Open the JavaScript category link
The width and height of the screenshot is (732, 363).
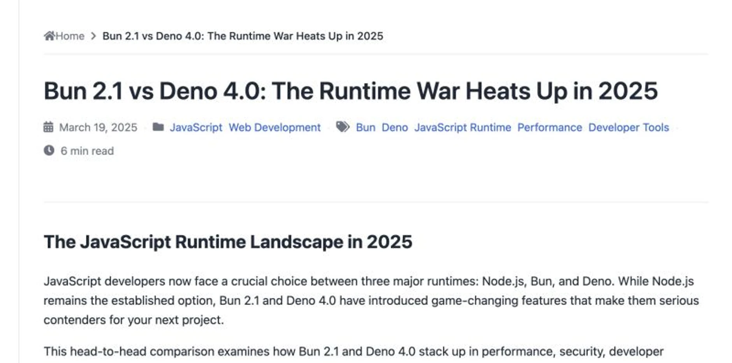point(196,127)
